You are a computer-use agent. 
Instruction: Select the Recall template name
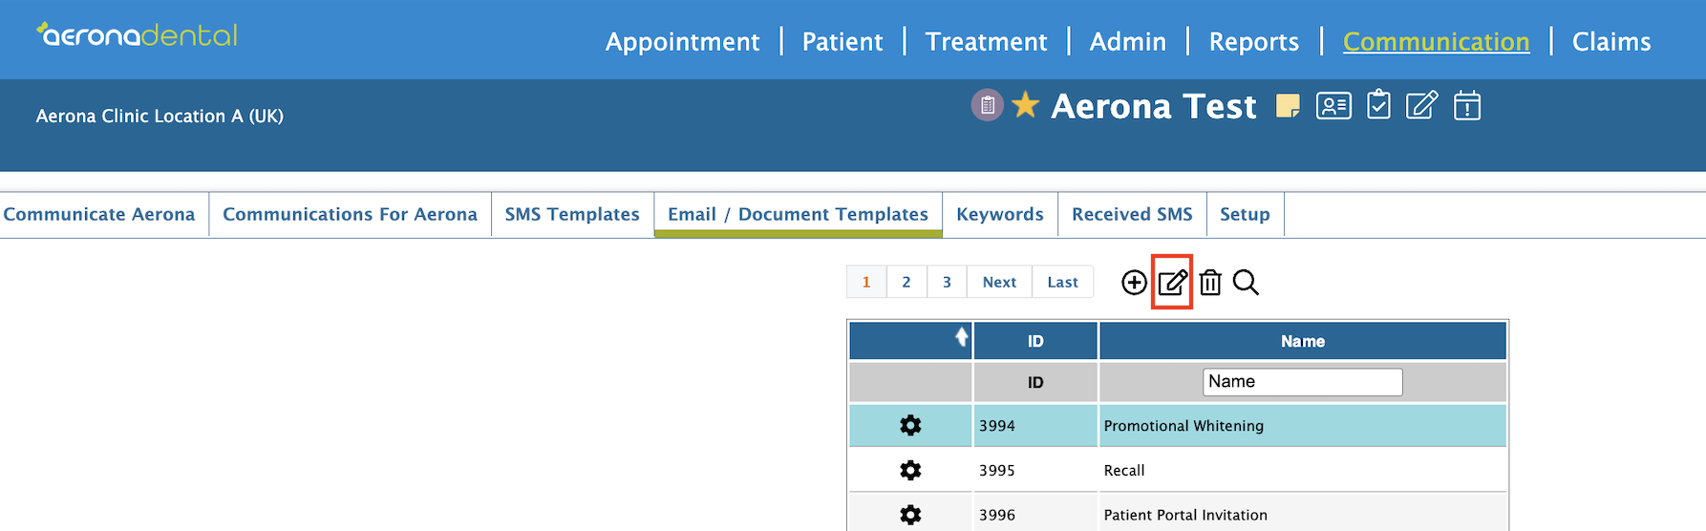[1124, 471]
